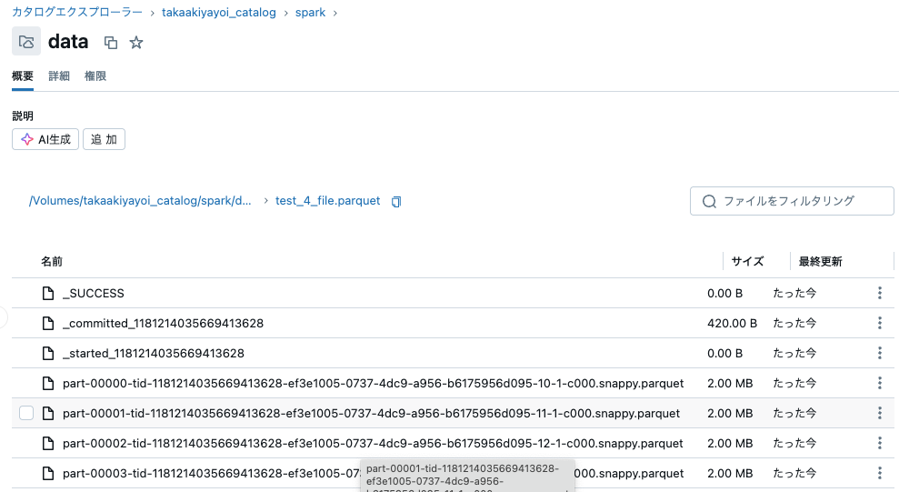Screen dimensions: 899x492
Task: Click the file icon of the part-00003 row
Action: tap(48, 473)
